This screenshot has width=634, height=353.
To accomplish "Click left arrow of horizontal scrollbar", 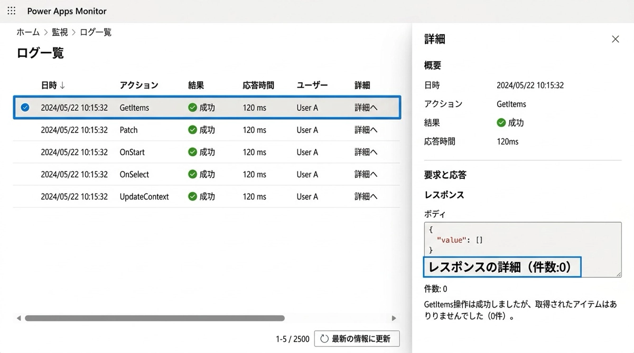I will coord(19,318).
